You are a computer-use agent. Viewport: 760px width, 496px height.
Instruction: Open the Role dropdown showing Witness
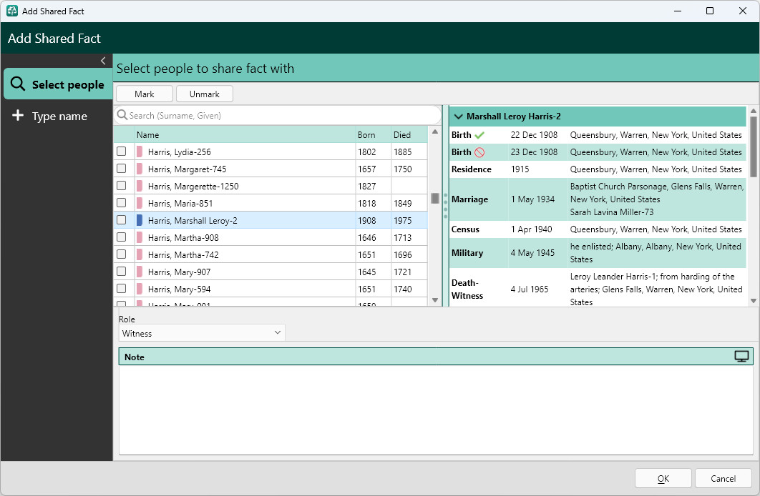tap(202, 333)
